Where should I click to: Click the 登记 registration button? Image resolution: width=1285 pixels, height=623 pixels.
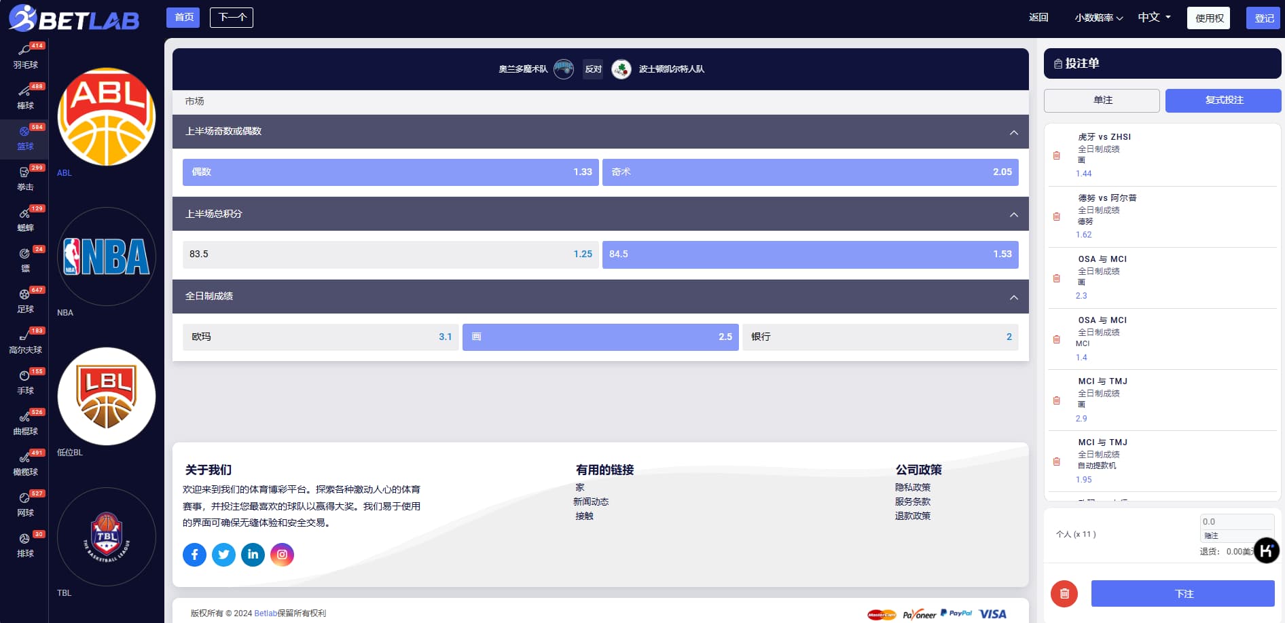click(x=1263, y=18)
